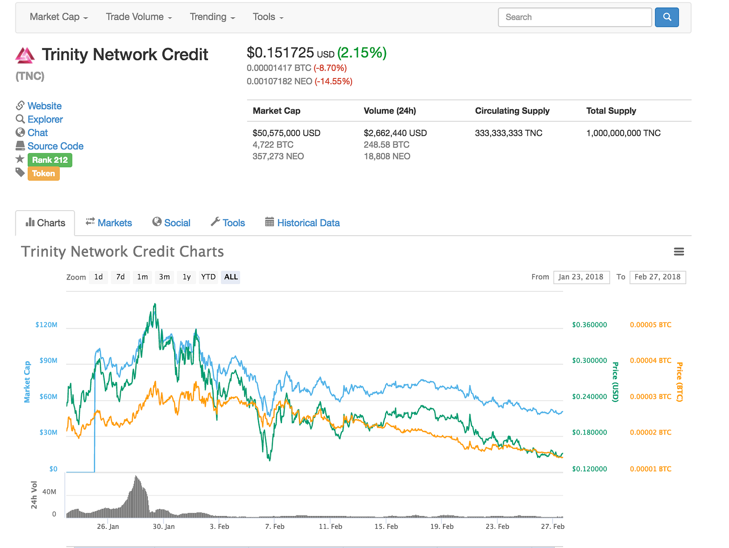Click the link icon beside Website
729x548 pixels.
[x=20, y=106]
